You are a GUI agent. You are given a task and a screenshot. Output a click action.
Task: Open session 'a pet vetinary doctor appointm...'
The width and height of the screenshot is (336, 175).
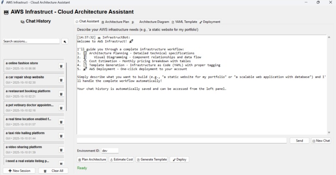click(31, 108)
